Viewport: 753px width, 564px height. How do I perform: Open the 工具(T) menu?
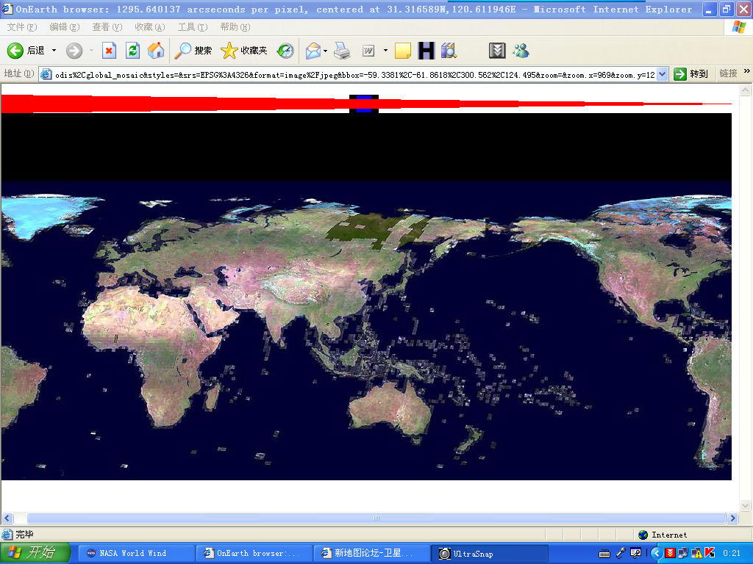(191, 27)
